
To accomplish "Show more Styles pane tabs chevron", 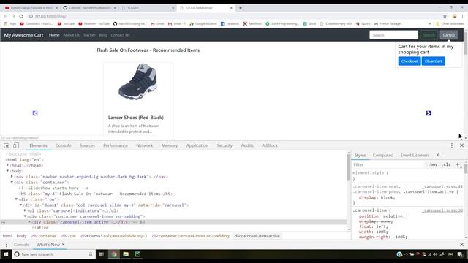I will [x=438, y=155].
